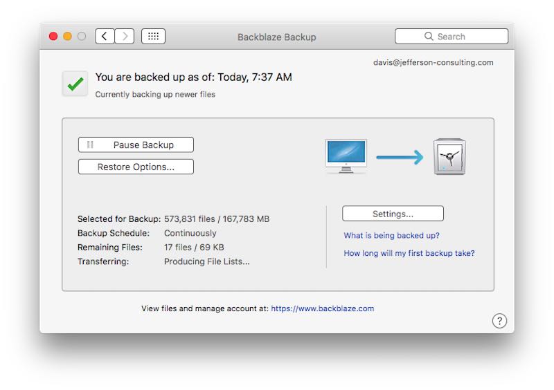This screenshot has height=390, width=554.
Task: Click 'You are backed up as of' heading
Action: (x=194, y=77)
